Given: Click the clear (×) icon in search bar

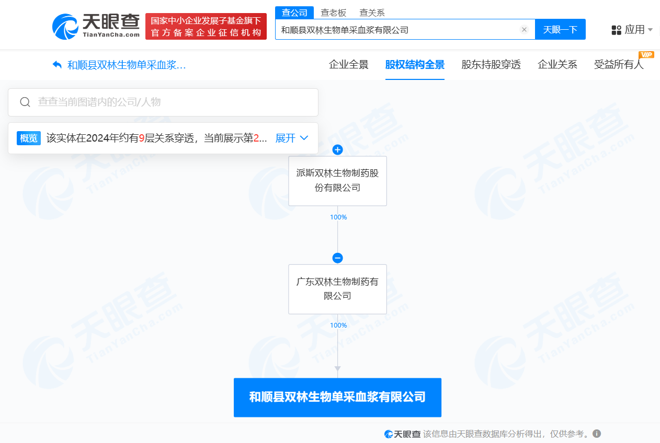Looking at the screenshot, I should coord(524,29).
